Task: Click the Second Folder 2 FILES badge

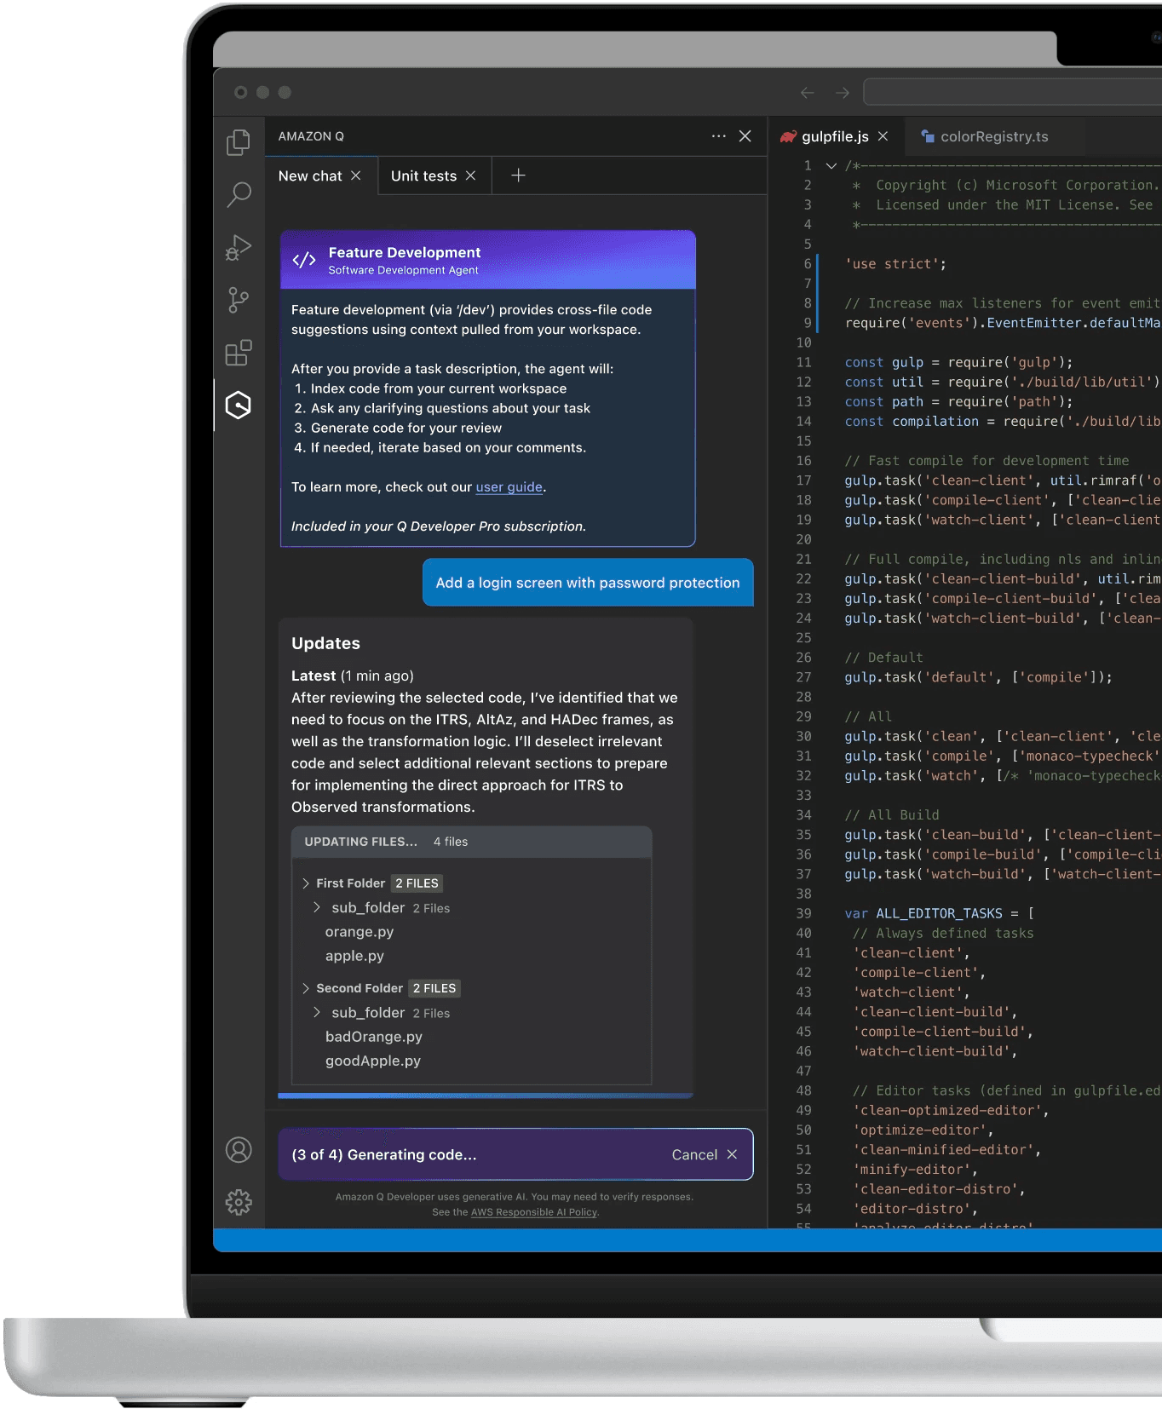Action: pos(434,988)
